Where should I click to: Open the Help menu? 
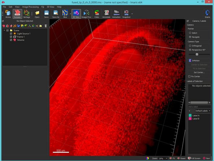click(59, 7)
